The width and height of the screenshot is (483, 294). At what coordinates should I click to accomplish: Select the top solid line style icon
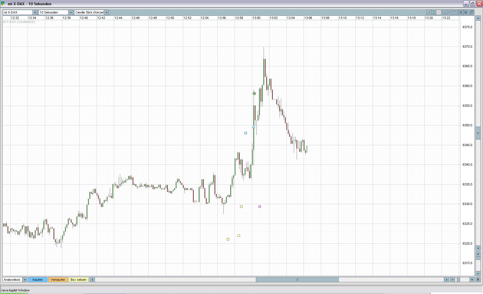455,12
